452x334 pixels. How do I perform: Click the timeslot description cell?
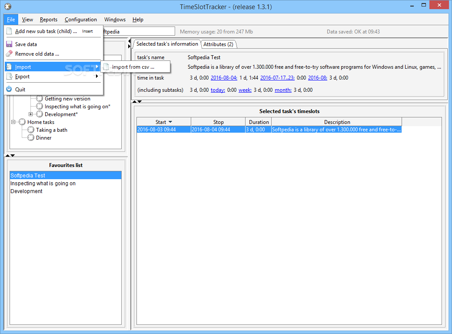coord(337,130)
